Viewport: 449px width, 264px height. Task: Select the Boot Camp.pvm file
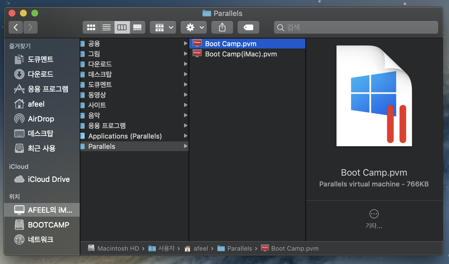[x=247, y=44]
